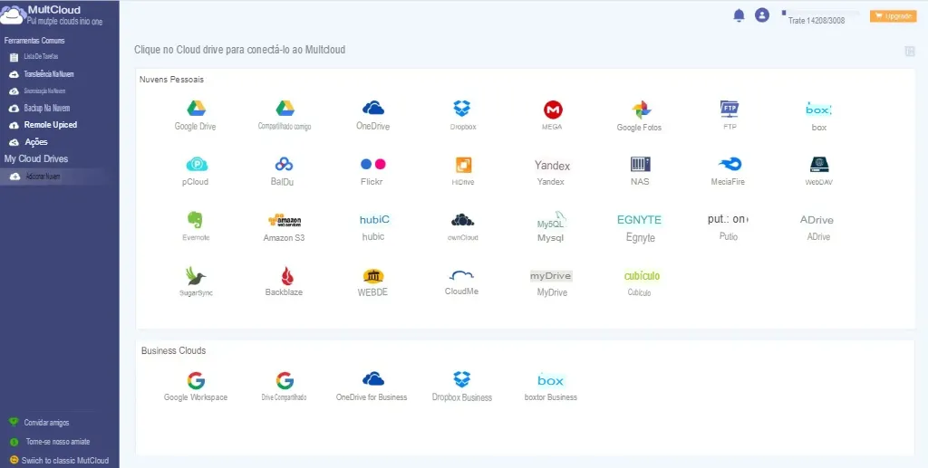The image size is (928, 468).
Task: Select the Compartilhado comigo drive icon
Action: click(285, 108)
